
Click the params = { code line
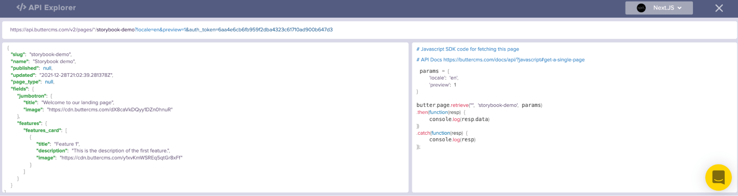coord(435,71)
